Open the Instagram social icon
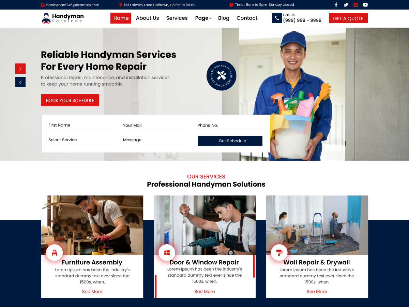409x307 pixels. click(x=355, y=5)
